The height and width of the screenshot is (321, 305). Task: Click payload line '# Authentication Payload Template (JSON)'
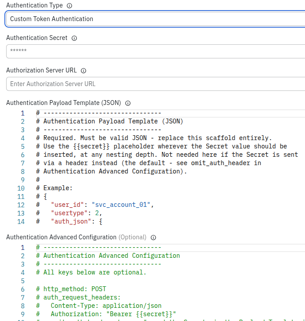[x=109, y=121]
